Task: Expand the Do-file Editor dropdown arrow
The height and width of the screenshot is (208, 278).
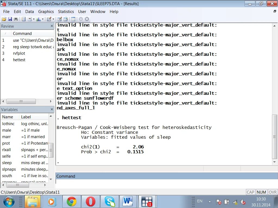Action: tap(53, 19)
